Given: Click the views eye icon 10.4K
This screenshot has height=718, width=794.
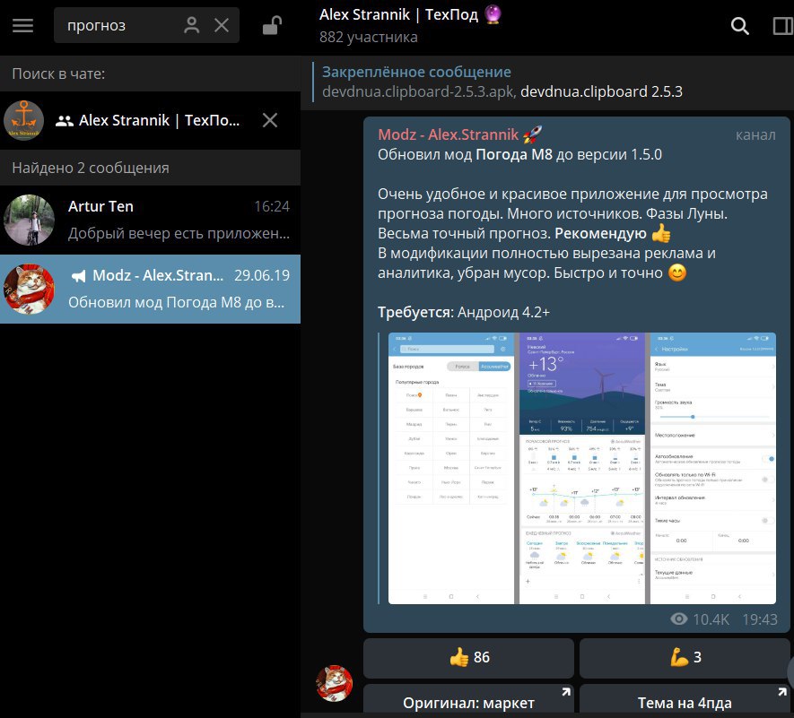Looking at the screenshot, I should [x=678, y=619].
